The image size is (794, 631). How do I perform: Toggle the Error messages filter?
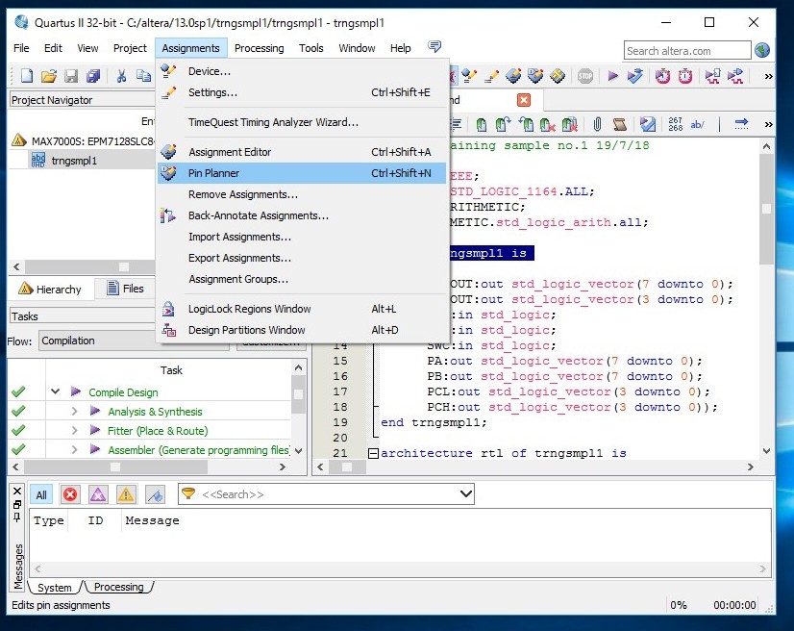coord(70,494)
